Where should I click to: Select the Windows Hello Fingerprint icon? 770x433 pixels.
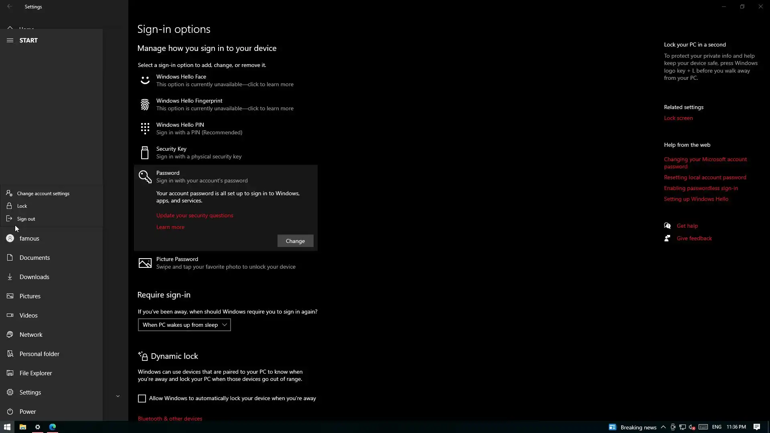[x=145, y=105]
